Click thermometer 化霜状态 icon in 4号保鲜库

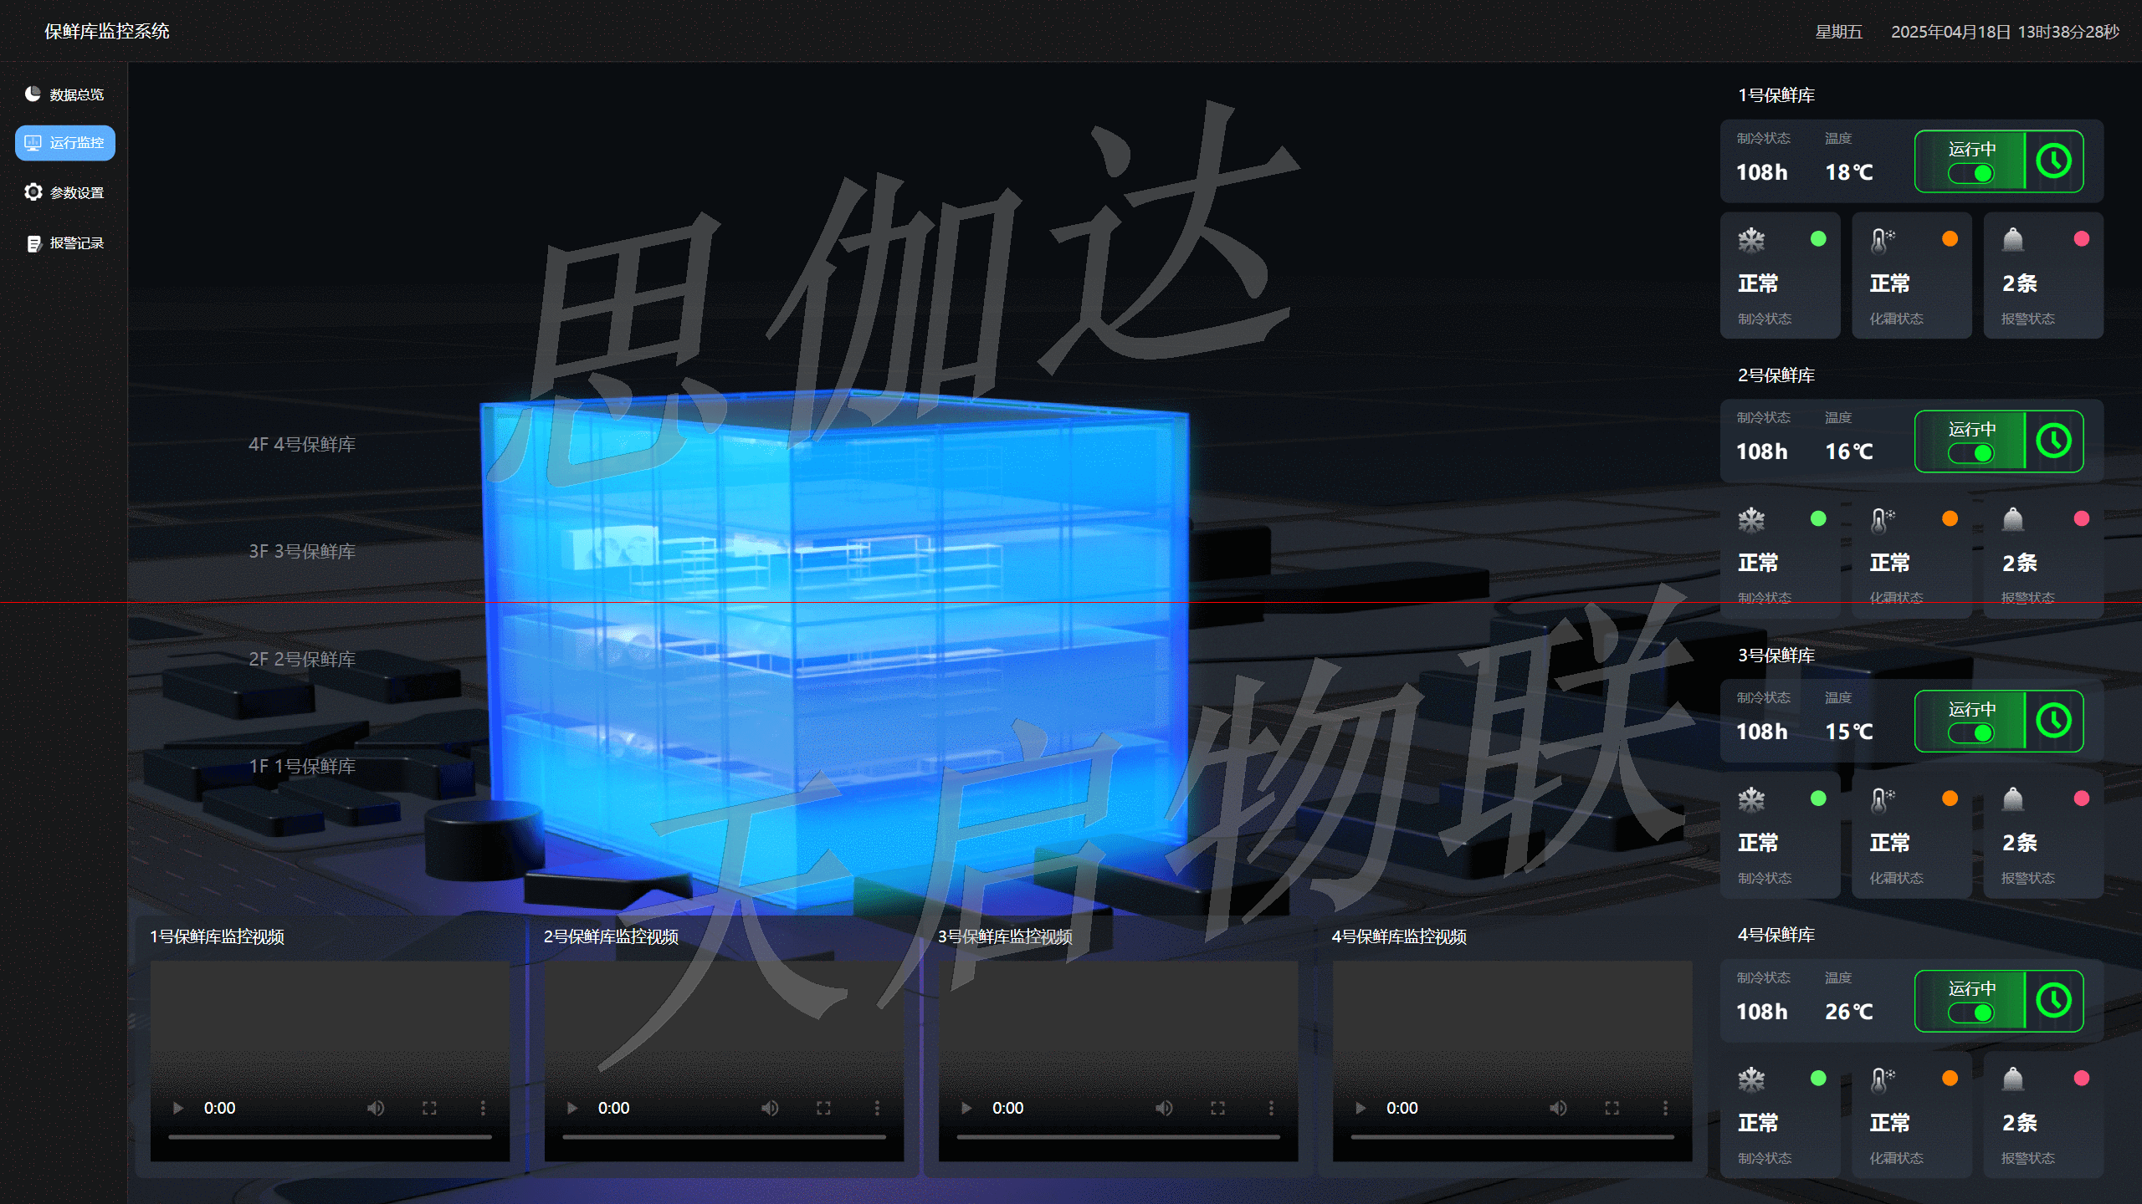pyautogui.click(x=1883, y=1079)
